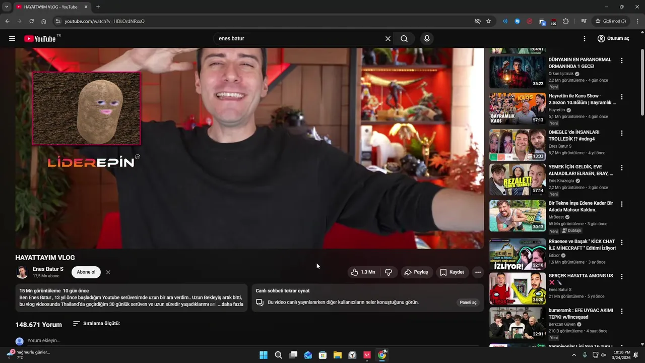Open Enes Batur S channel avatar
The height and width of the screenshot is (363, 645).
[22, 272]
